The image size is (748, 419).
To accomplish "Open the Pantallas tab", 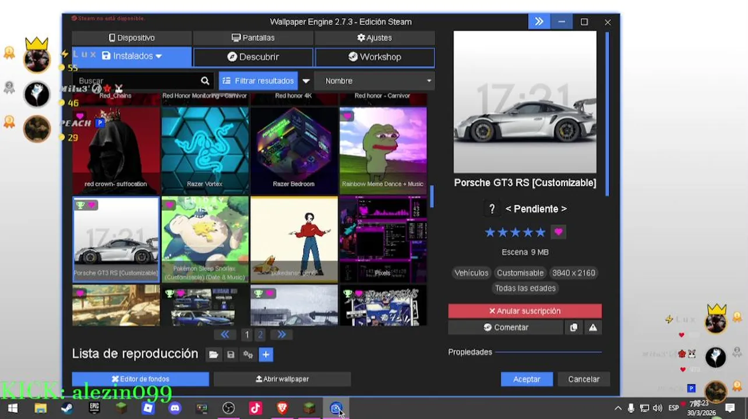I will (253, 38).
